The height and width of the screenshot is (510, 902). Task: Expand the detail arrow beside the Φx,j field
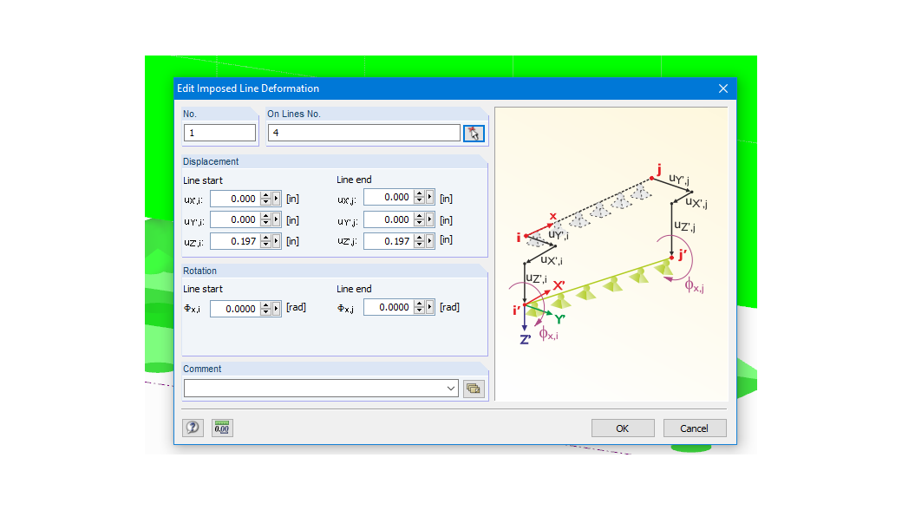429,306
